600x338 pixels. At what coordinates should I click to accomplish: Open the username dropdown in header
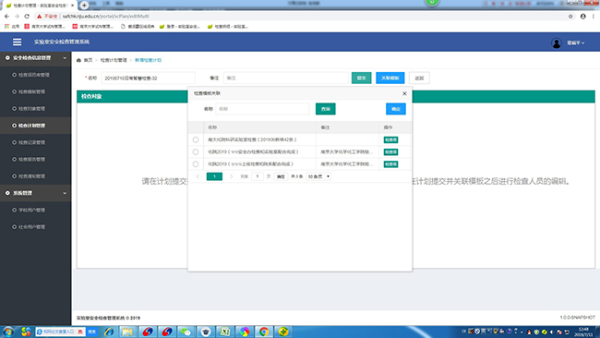[576, 42]
